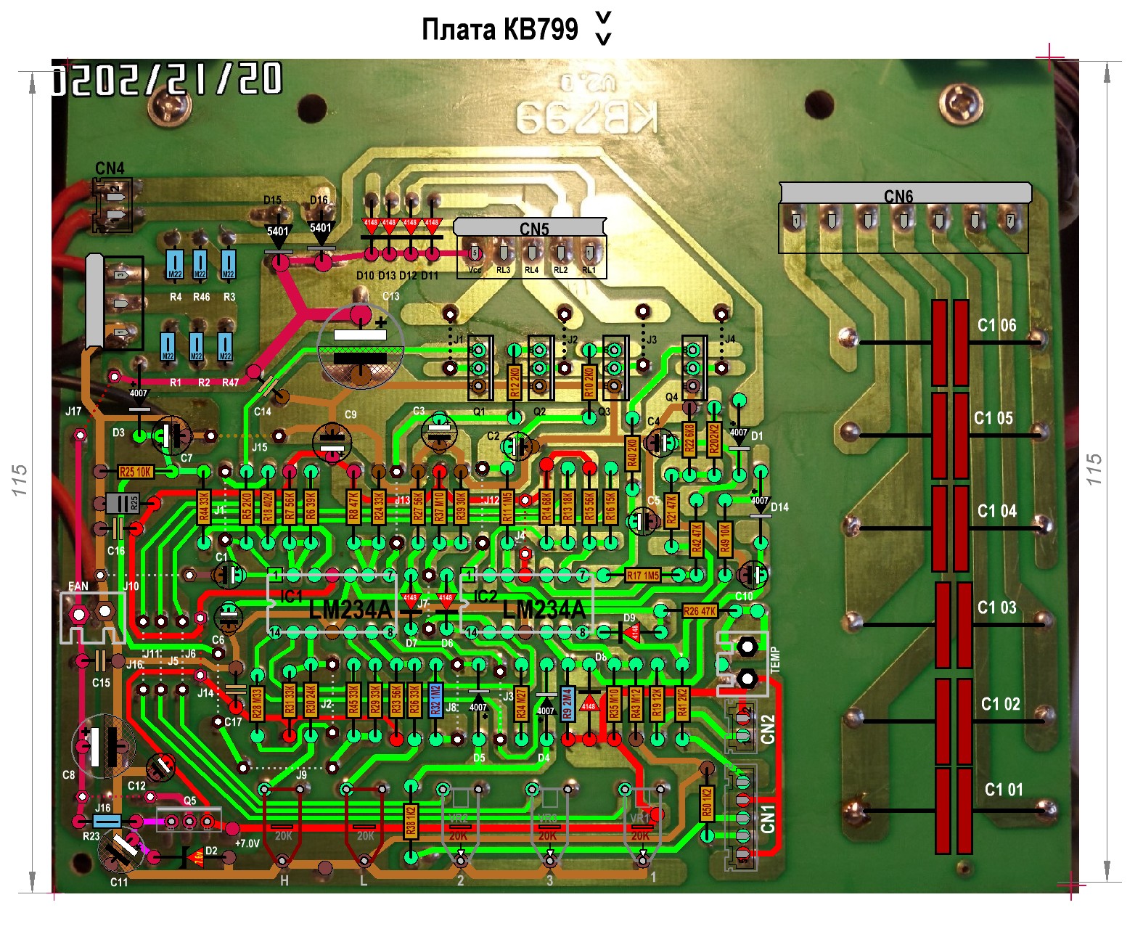Click the D15 5401 diode symbol
1143x929 pixels.
click(x=279, y=238)
